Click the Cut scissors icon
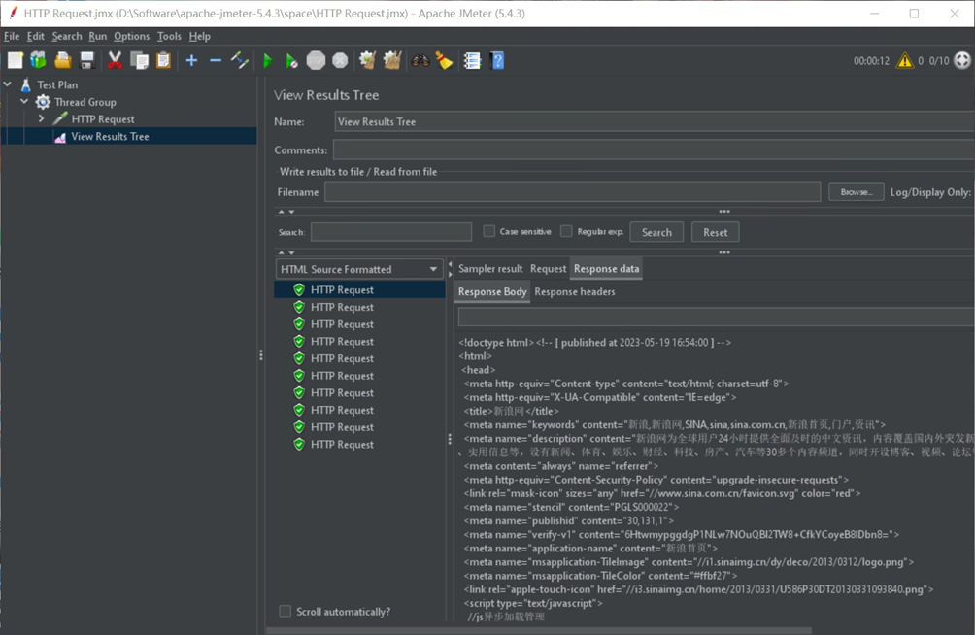The height and width of the screenshot is (635, 975). click(115, 60)
